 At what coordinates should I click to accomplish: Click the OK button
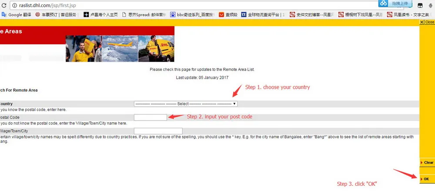[427, 179]
